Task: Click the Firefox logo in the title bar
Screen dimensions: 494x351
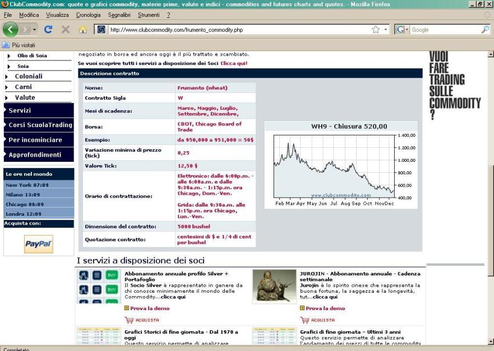Action: click(4, 4)
